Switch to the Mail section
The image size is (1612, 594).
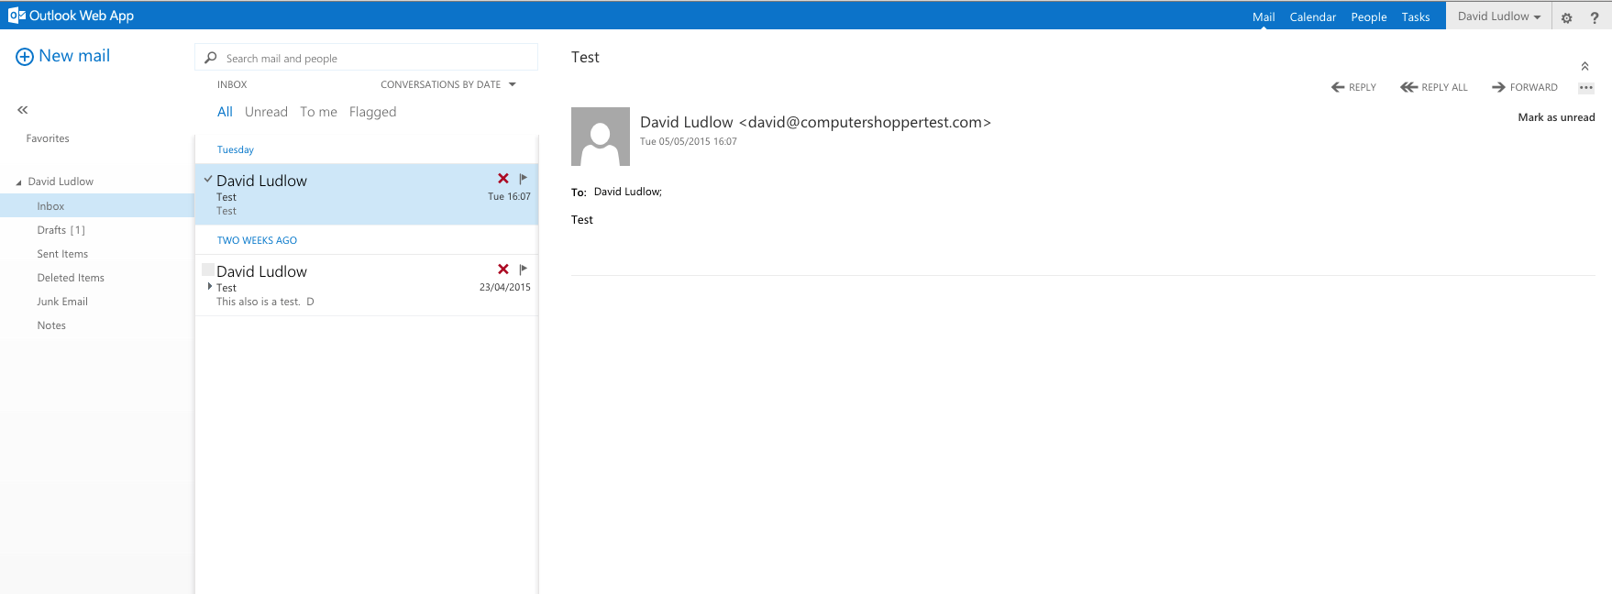pyautogui.click(x=1264, y=16)
